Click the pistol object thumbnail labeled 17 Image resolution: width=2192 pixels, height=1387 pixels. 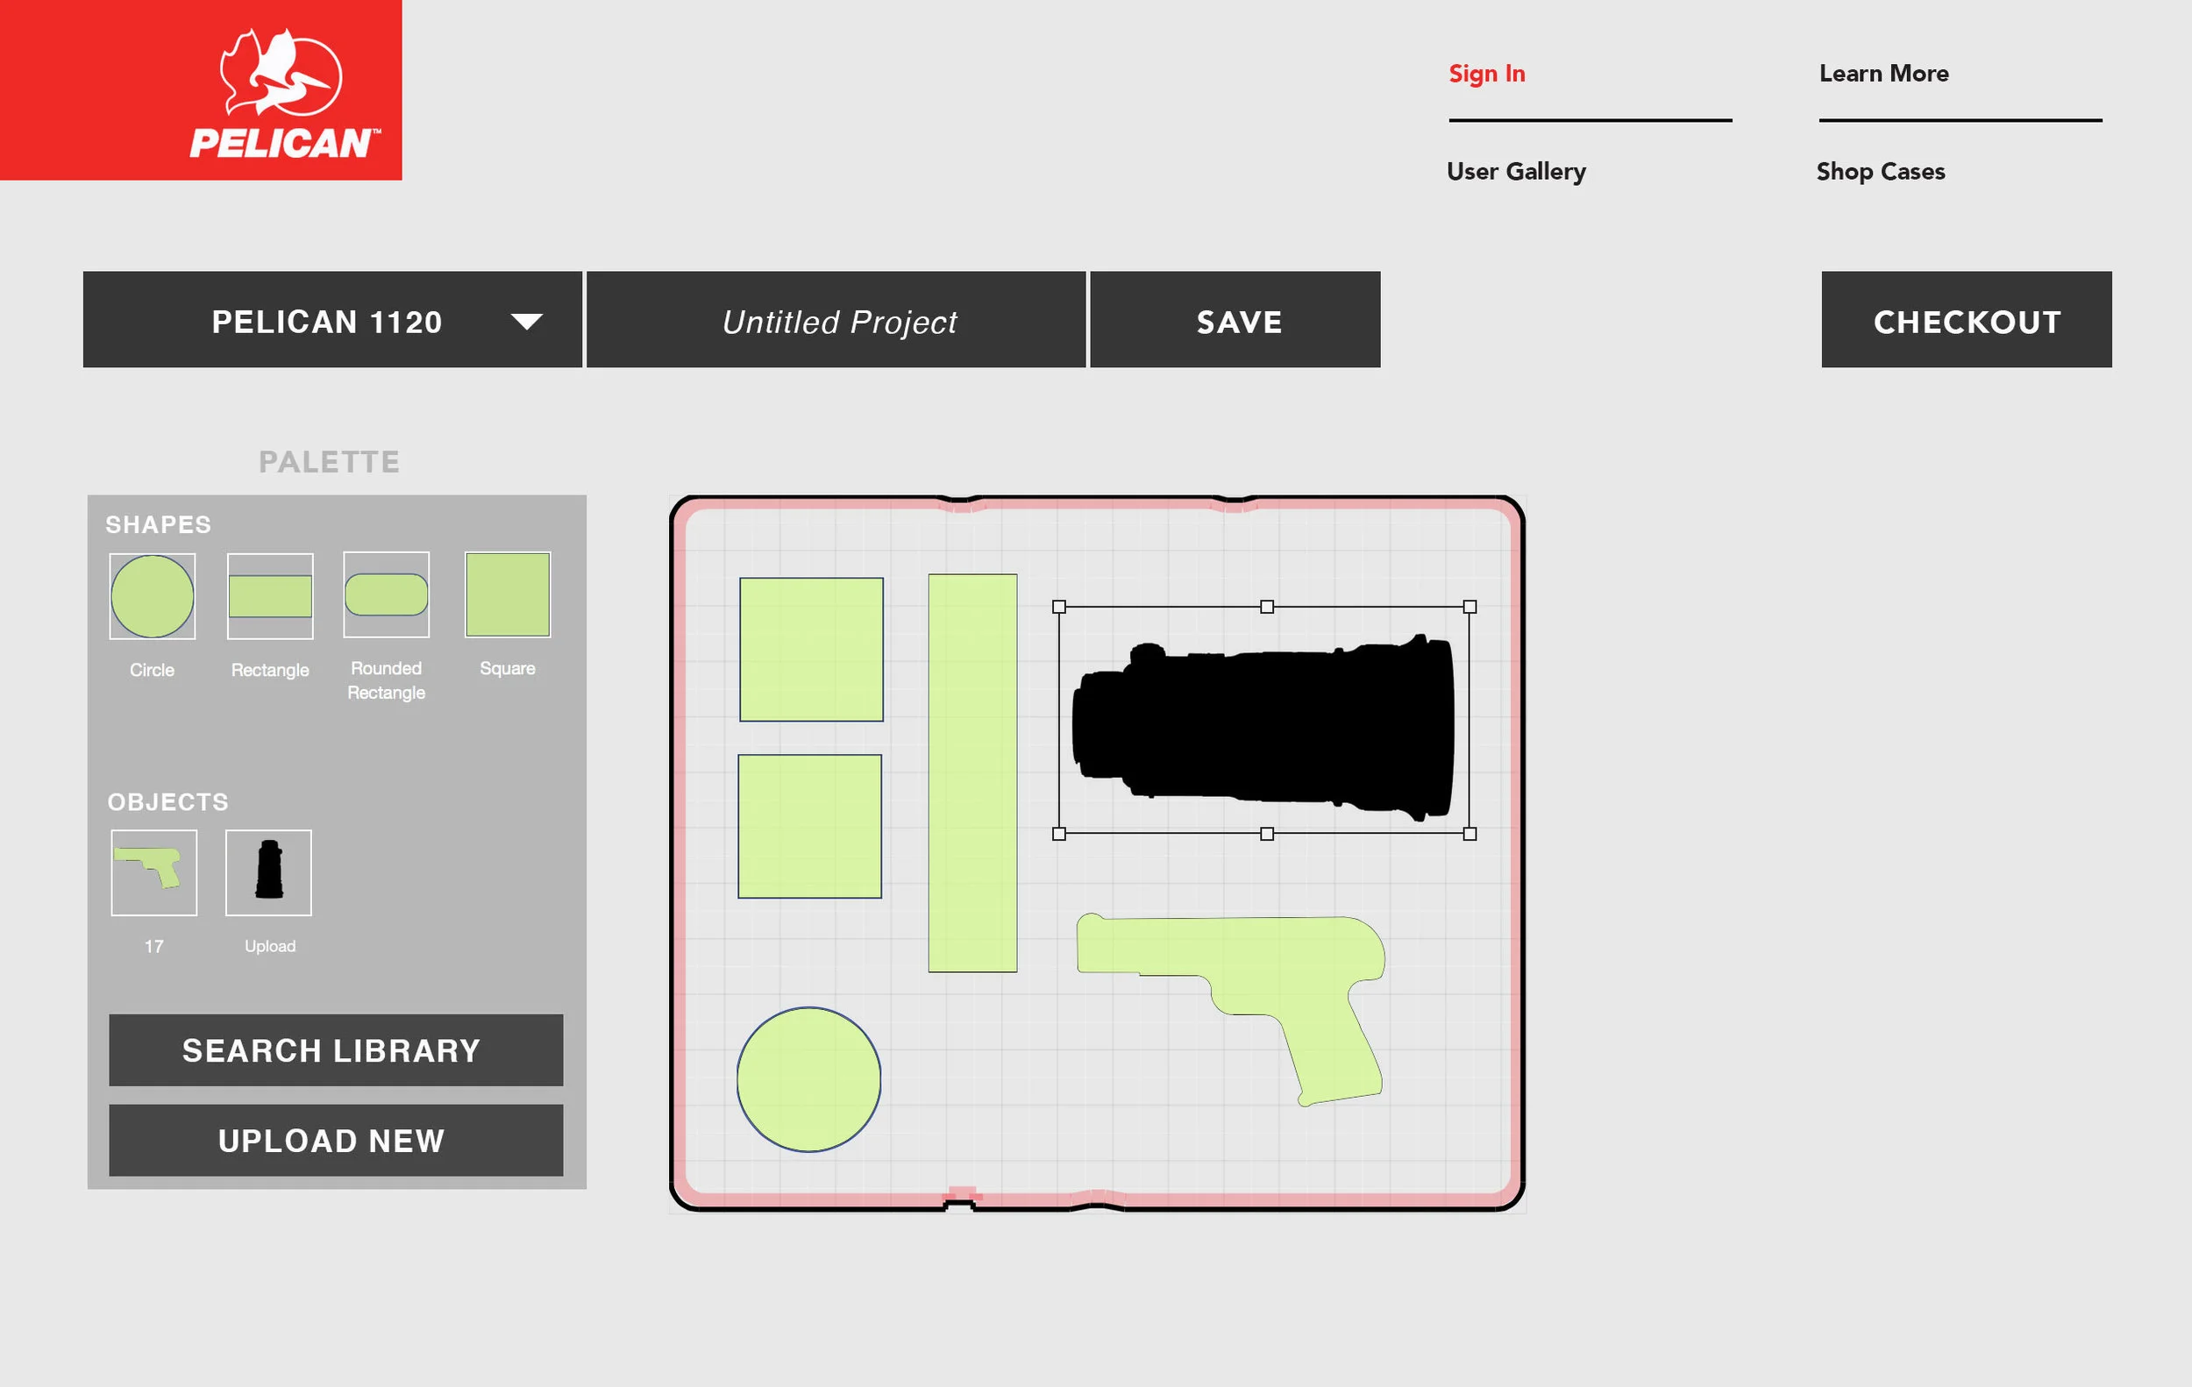153,871
